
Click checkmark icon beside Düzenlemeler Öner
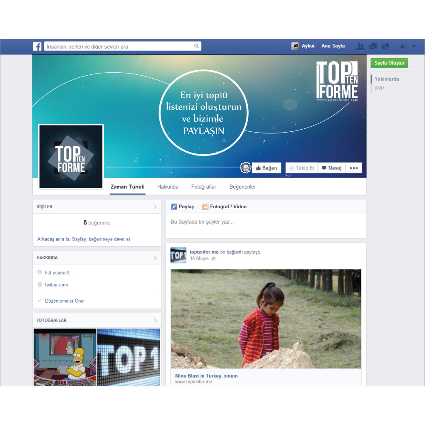pos(40,300)
